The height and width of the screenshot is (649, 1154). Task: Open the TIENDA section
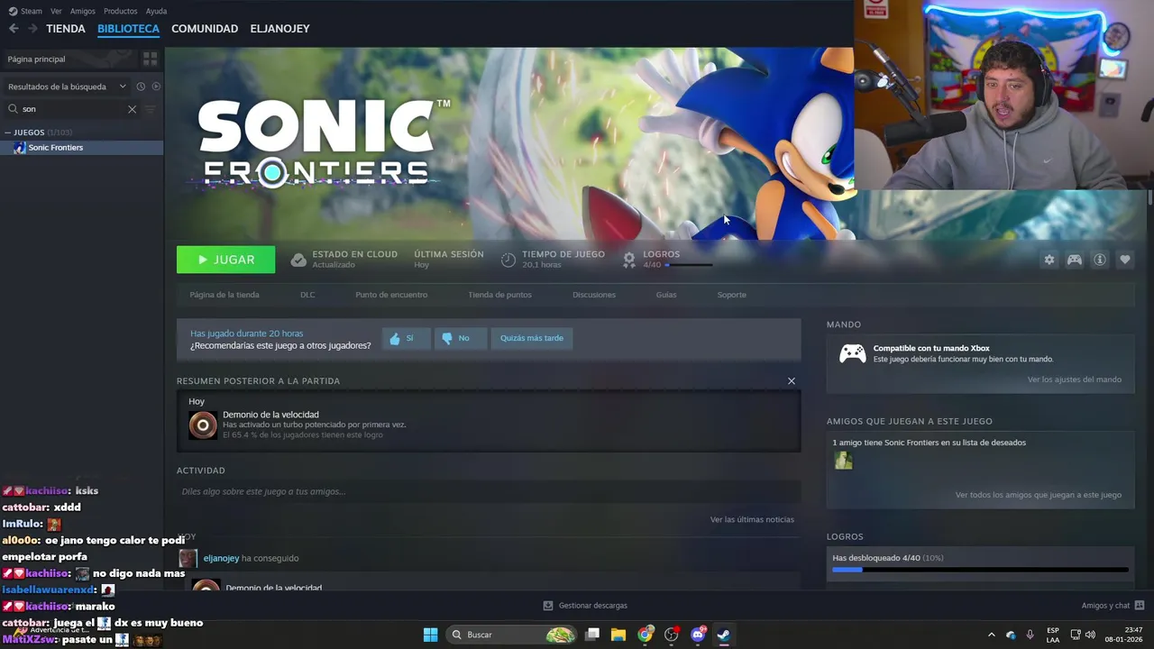(66, 29)
